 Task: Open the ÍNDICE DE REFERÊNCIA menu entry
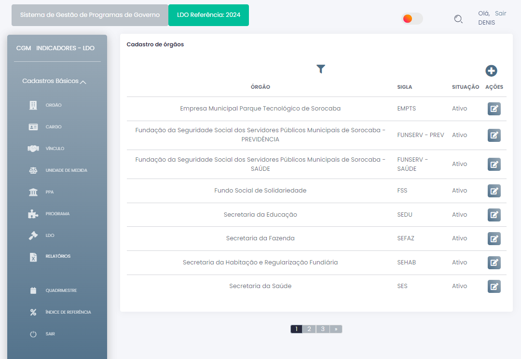68,312
